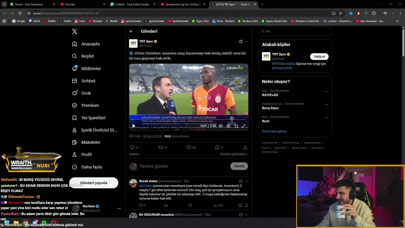Open Nuriben account three-dot menu

click(119, 208)
